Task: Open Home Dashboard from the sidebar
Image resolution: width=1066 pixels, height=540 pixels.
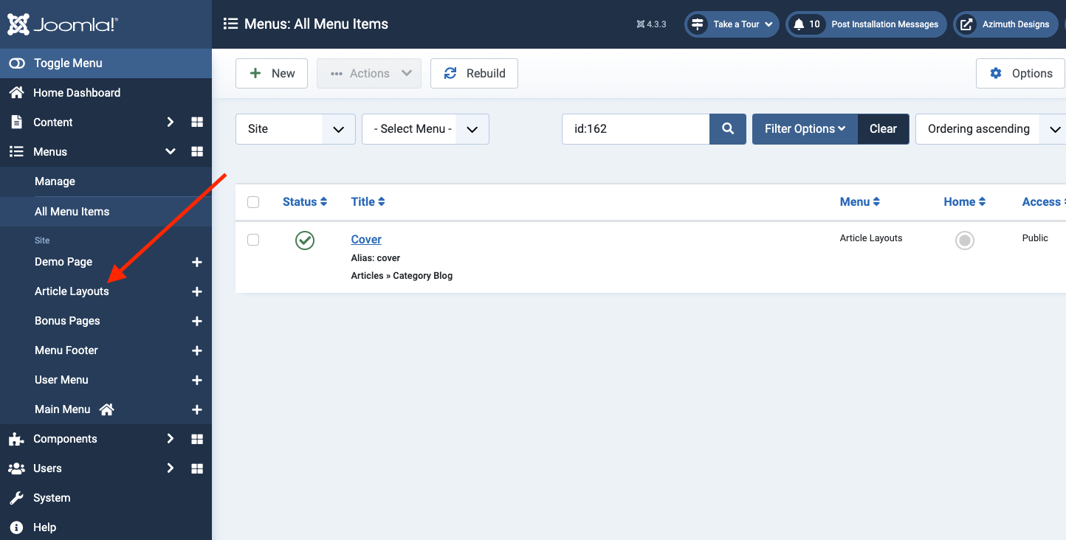Action: coord(76,93)
